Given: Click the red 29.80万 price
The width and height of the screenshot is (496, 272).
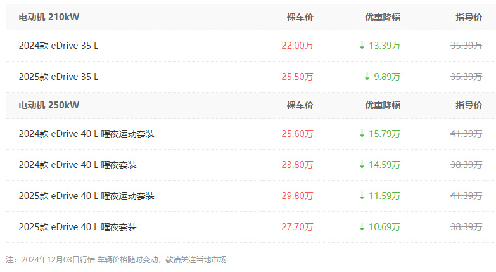Looking at the screenshot, I should point(297,196).
